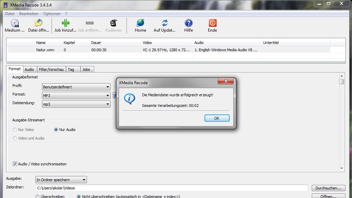Click the format panel scrollbar down arrow
The height and width of the screenshot is (198, 352).
click(x=341, y=168)
